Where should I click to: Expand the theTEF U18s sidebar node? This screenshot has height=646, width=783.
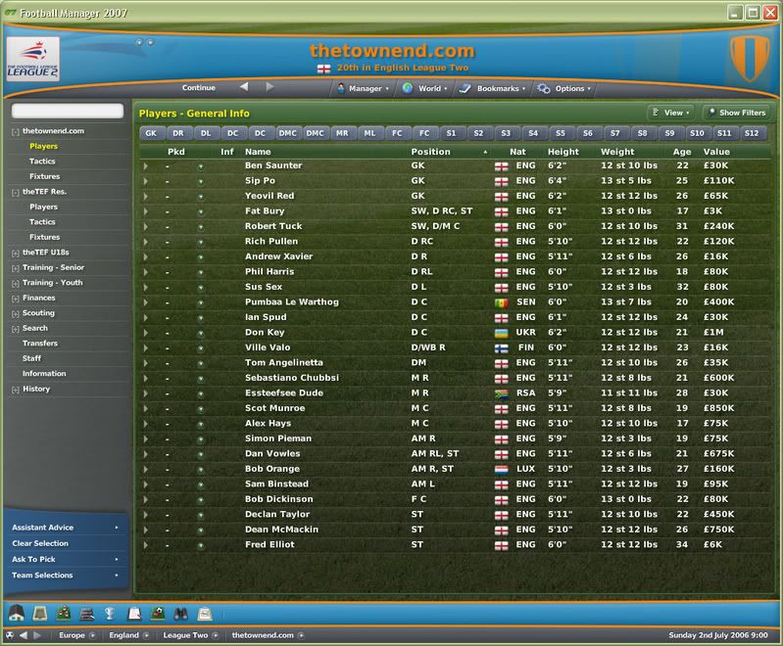coord(16,253)
